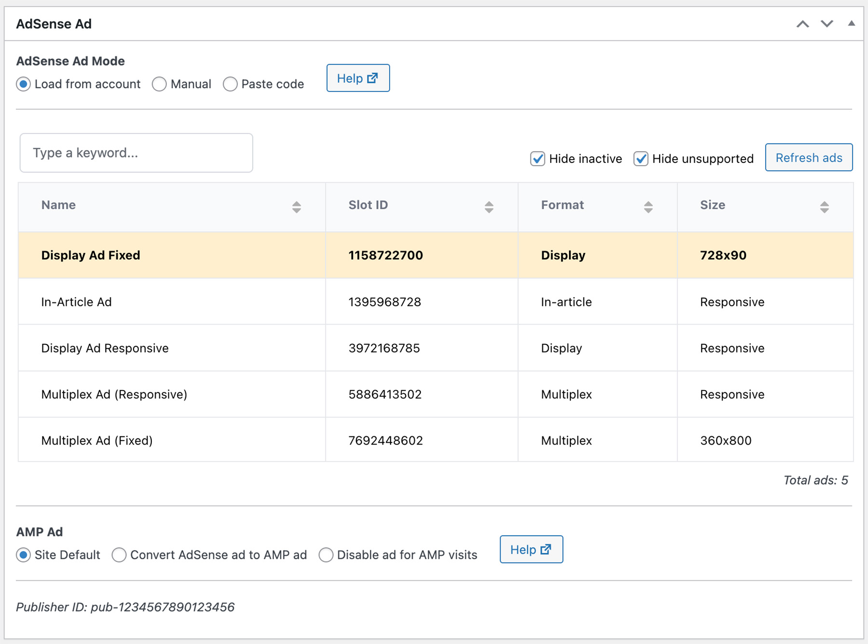Open Help for AdSense Ad Mode
This screenshot has height=644, width=868.
[358, 78]
